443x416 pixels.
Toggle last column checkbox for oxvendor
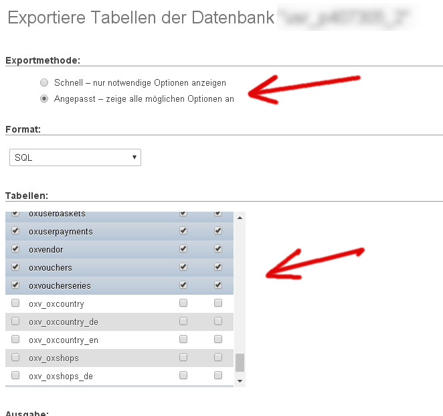[217, 249]
